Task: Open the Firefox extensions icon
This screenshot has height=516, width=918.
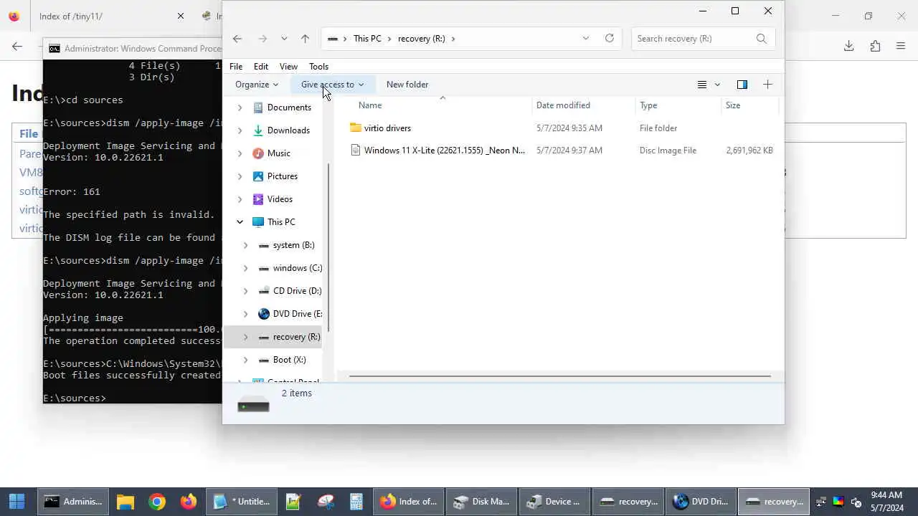Action: point(875,46)
